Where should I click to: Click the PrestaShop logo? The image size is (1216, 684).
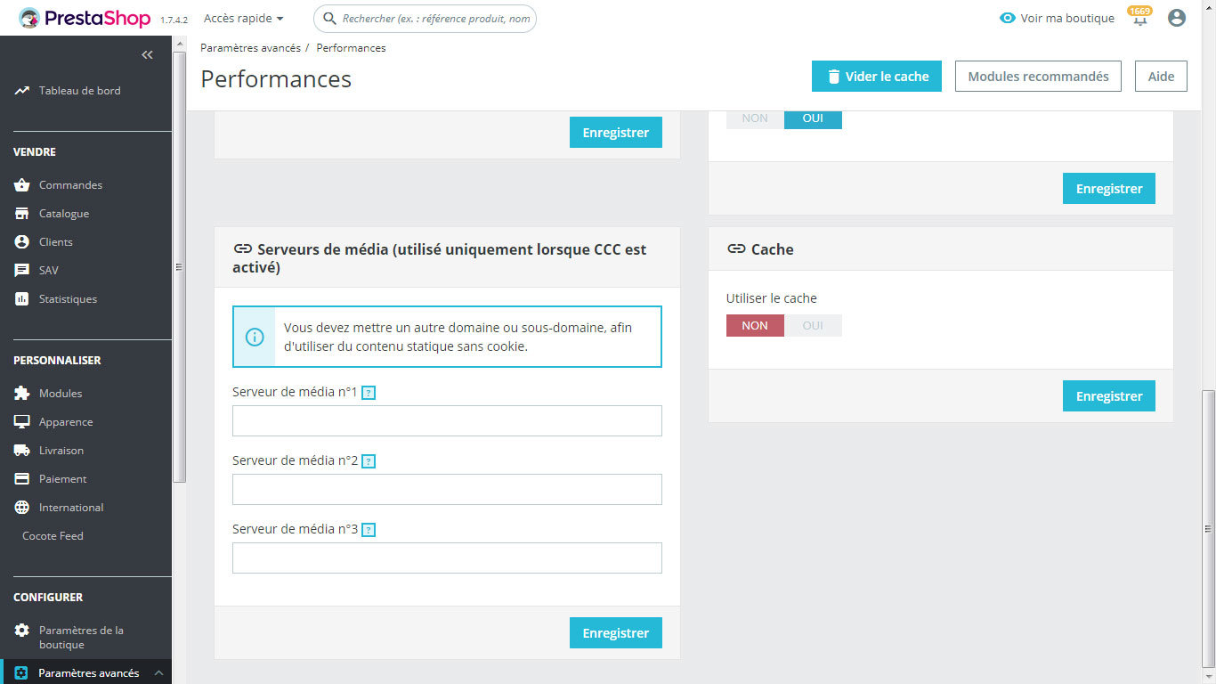(x=85, y=18)
